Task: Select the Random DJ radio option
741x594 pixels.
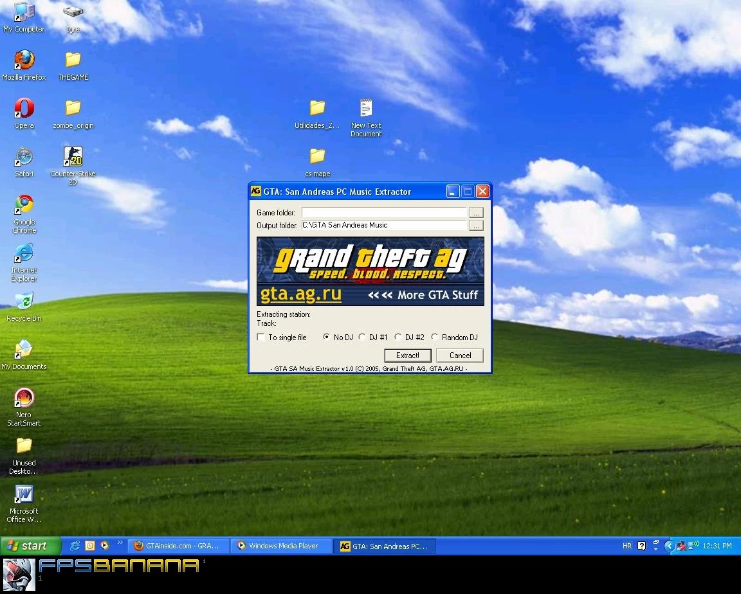Action: [435, 337]
